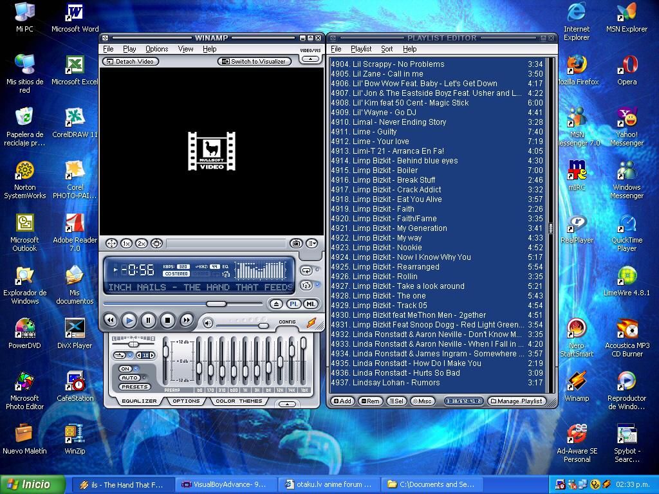Open Winamp's Options menu
This screenshot has width=659, height=494.
tap(157, 49)
